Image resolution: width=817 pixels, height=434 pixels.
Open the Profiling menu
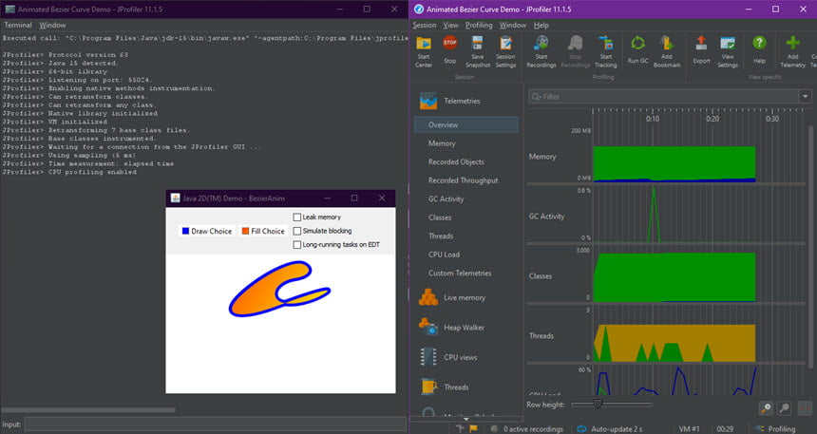click(x=478, y=25)
